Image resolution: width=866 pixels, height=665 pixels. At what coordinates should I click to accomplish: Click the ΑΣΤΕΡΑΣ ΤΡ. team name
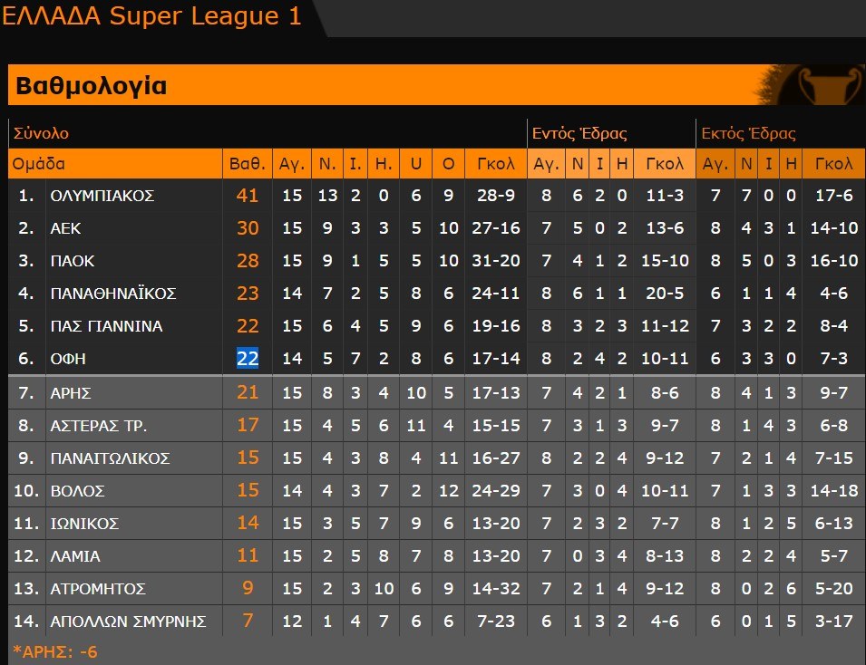(x=99, y=426)
